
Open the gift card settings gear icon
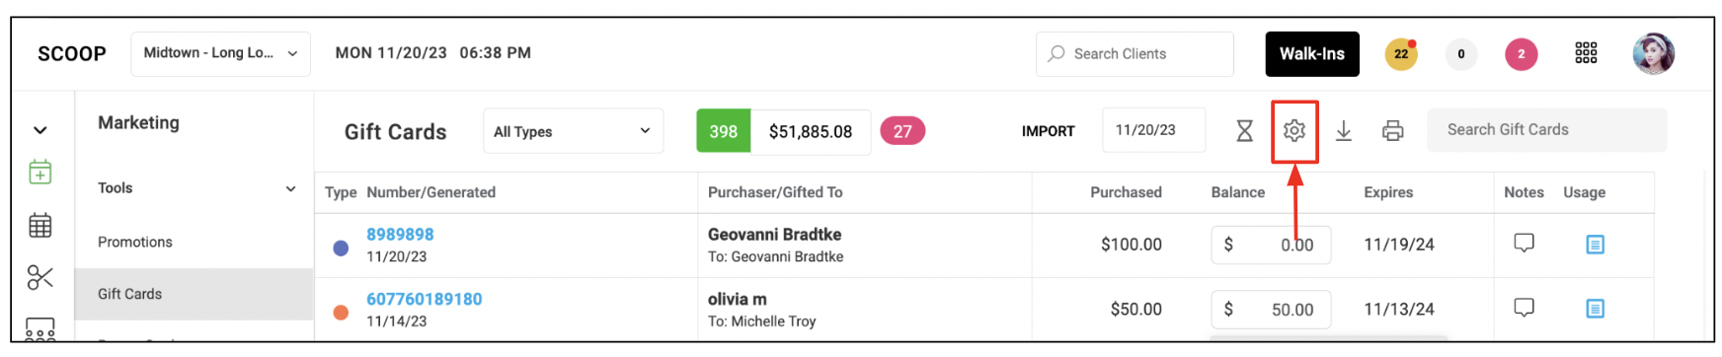coord(1294,130)
